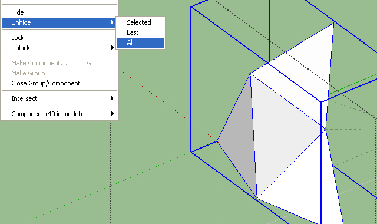Viewport: 377px width, 224px height.
Task: Open the Unhide submenu entry
Action: coord(59,22)
